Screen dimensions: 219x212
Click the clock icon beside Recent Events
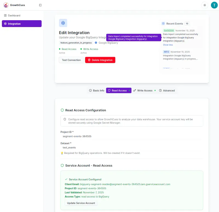[x=163, y=23]
